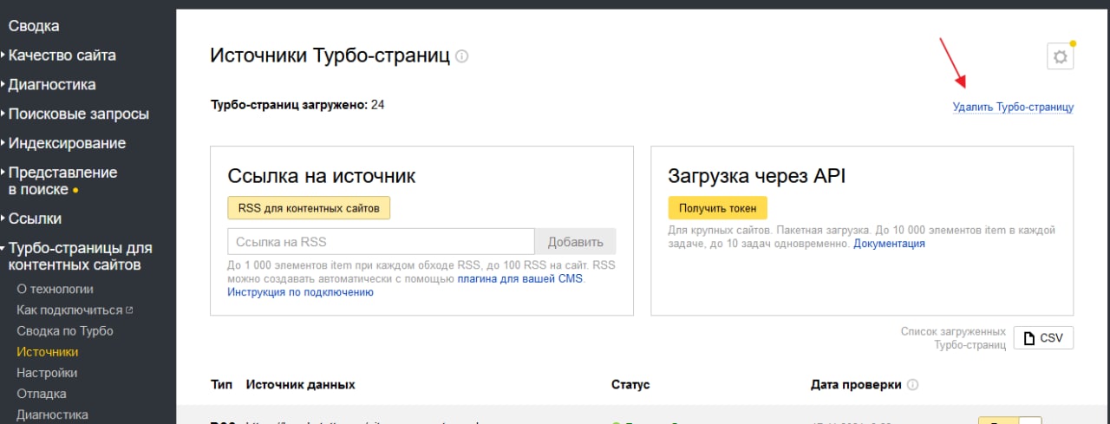Expand Представление в поиске section
Image resolution: width=1110 pixels, height=424 pixels.
[x=62, y=180]
